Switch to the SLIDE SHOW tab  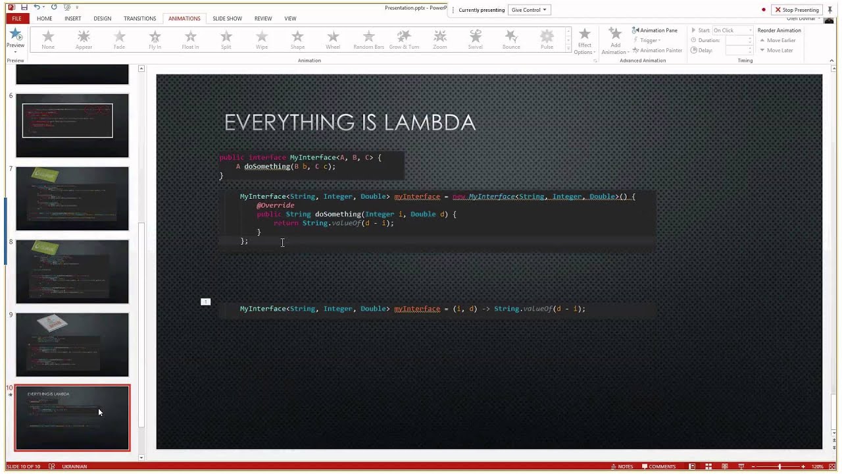coord(227,18)
